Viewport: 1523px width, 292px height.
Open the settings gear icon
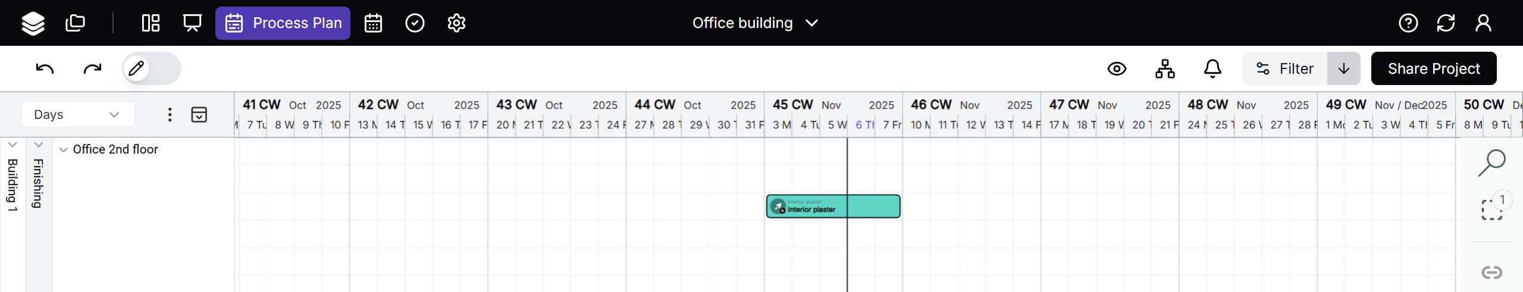tap(456, 23)
